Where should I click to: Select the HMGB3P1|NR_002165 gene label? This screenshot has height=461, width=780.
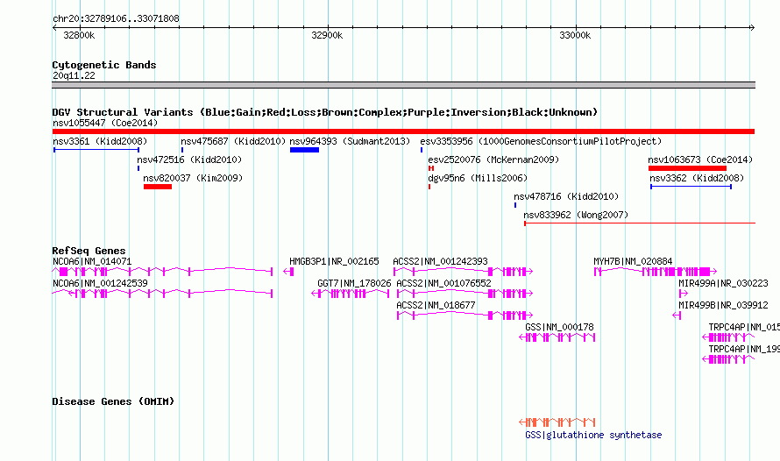coord(334,261)
